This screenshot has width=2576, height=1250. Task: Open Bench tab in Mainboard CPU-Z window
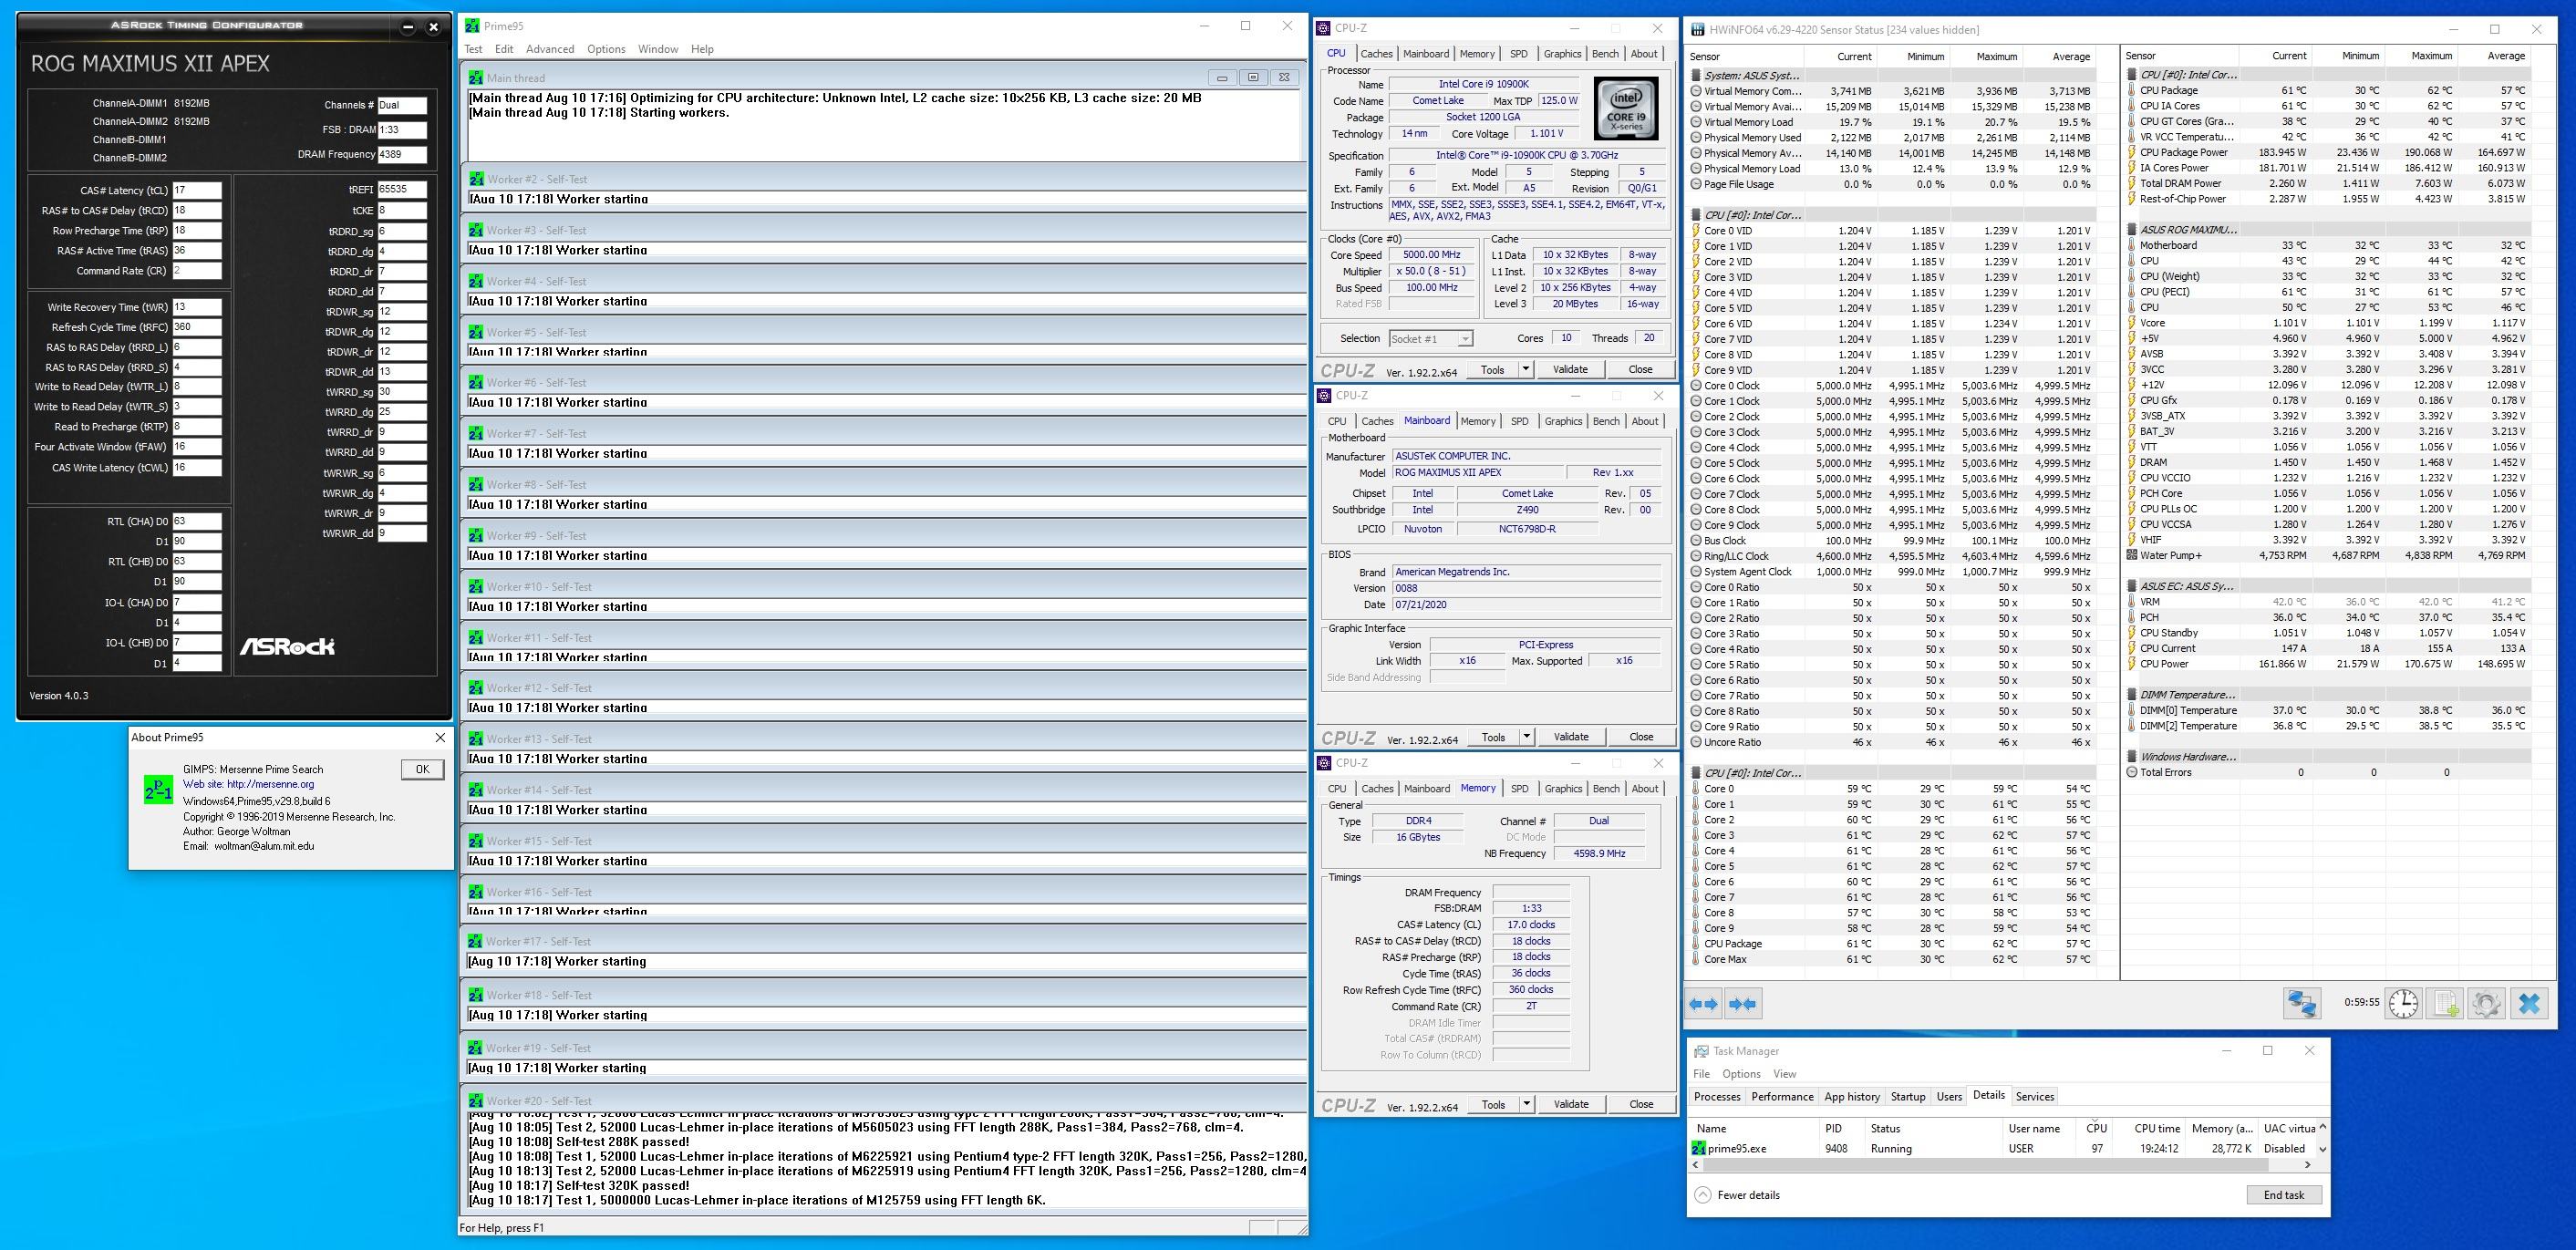tap(1606, 421)
